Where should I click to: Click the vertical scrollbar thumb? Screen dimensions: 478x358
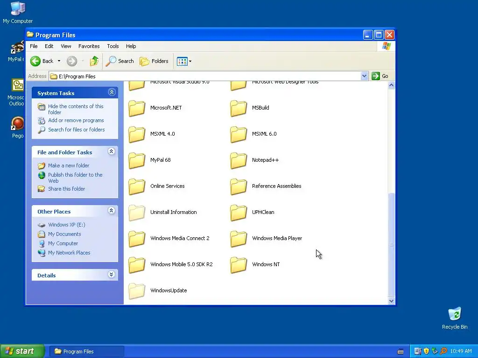tap(392, 244)
